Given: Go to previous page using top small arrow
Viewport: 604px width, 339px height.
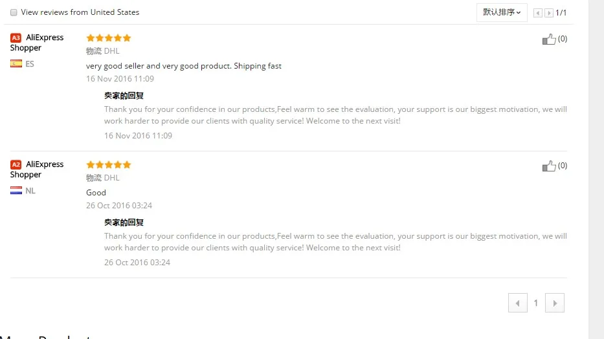Looking at the screenshot, I should click(538, 13).
